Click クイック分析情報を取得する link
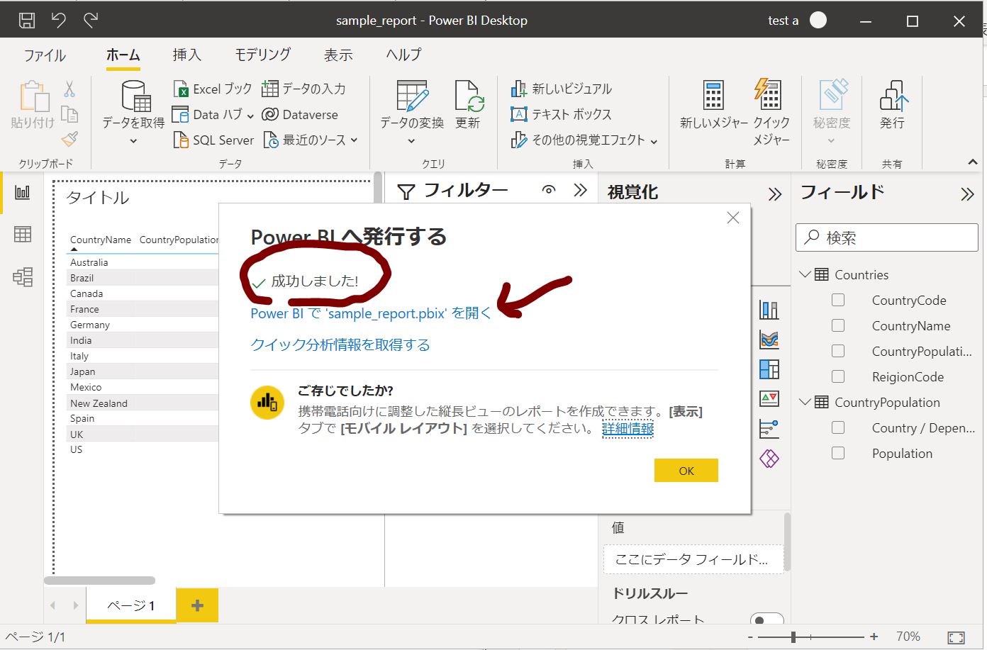 pos(340,344)
